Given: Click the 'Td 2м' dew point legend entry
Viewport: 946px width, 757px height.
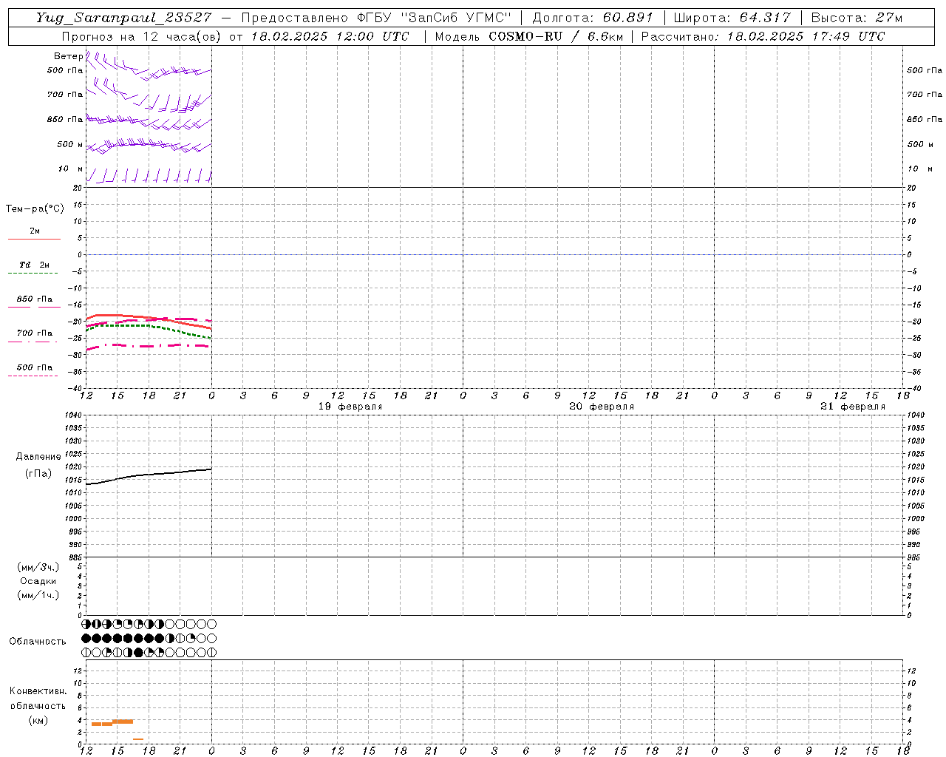Looking at the screenshot, I should (x=35, y=265).
